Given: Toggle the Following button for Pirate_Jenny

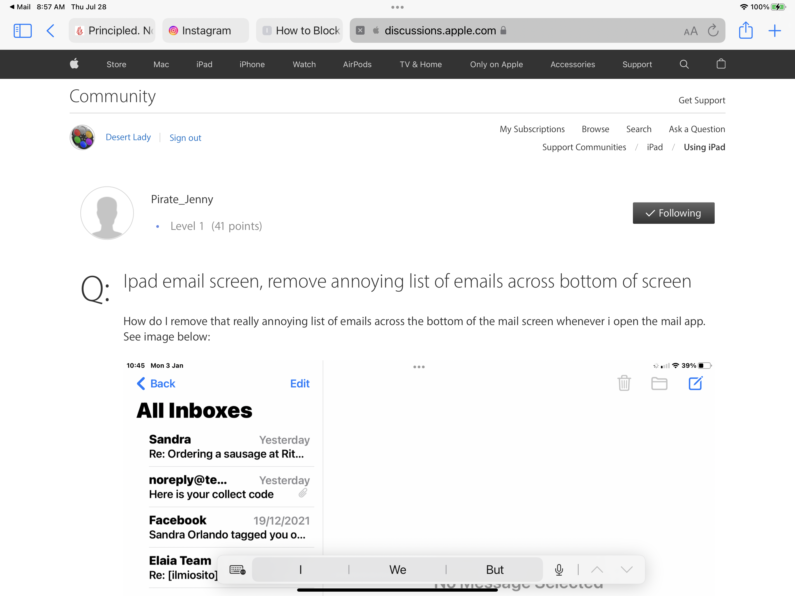Looking at the screenshot, I should tap(673, 213).
